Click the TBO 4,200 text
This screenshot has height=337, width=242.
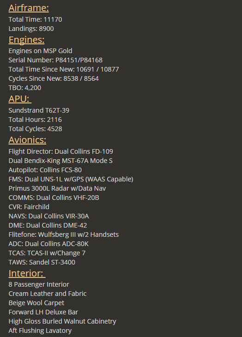pos(25,88)
